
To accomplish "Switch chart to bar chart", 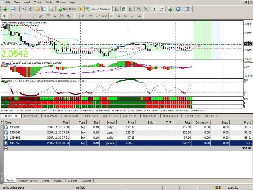I will 117,9.
